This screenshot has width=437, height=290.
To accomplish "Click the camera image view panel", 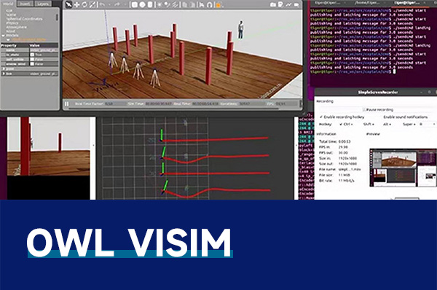I will coord(49,158).
